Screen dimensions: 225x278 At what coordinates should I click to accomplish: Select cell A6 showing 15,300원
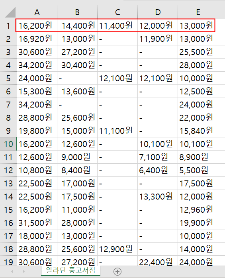click(x=37, y=91)
